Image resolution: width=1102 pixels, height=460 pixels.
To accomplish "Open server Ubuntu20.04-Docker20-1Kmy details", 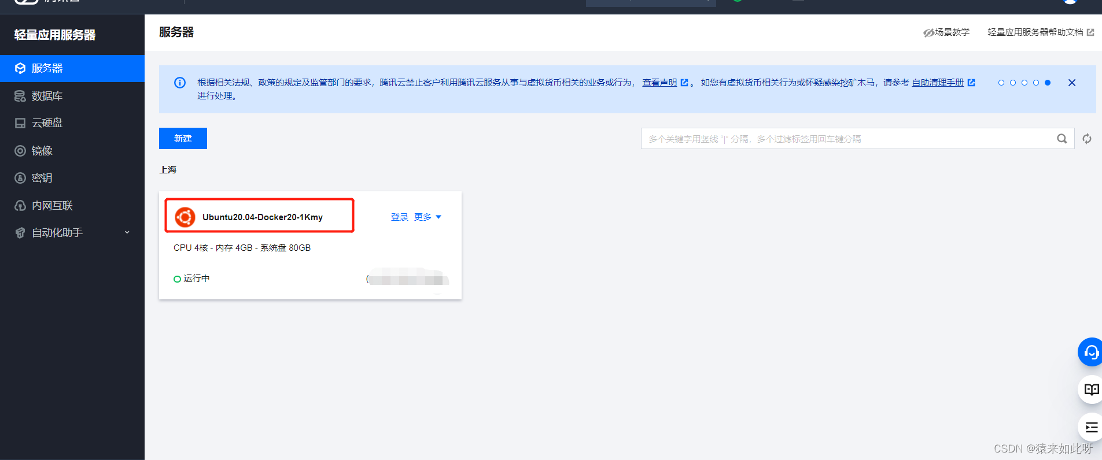I will (x=263, y=217).
